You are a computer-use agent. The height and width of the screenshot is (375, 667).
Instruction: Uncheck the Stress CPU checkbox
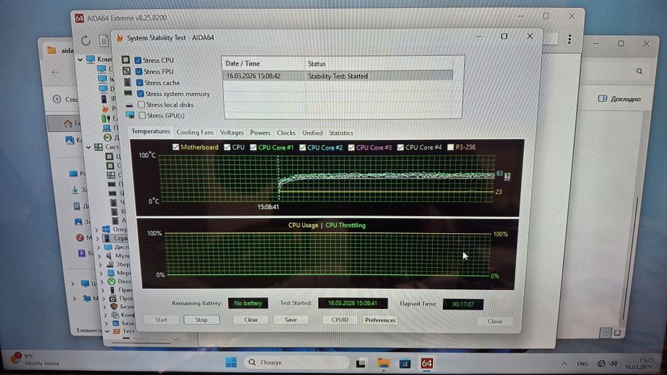point(138,61)
